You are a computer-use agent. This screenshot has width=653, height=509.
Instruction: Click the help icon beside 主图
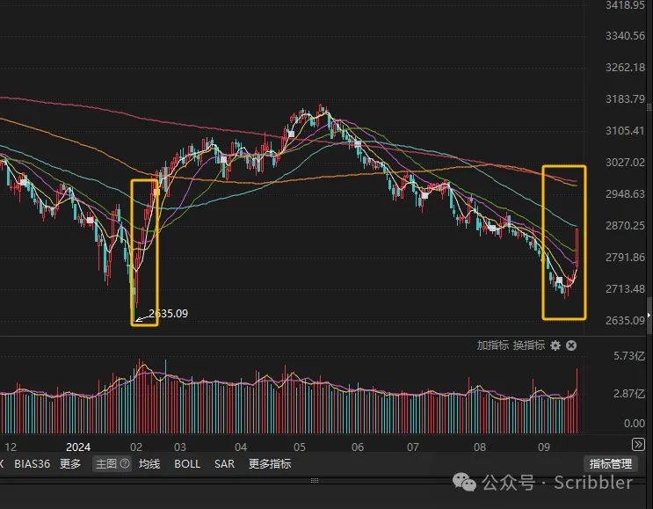tap(125, 463)
